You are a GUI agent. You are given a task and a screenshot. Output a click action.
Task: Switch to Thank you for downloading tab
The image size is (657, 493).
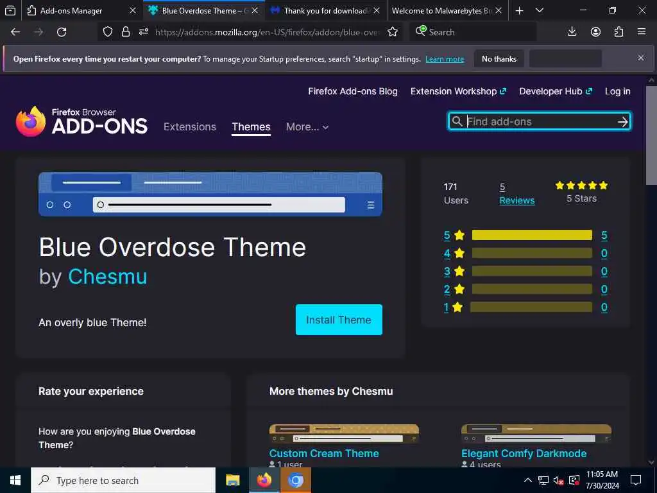click(325, 11)
